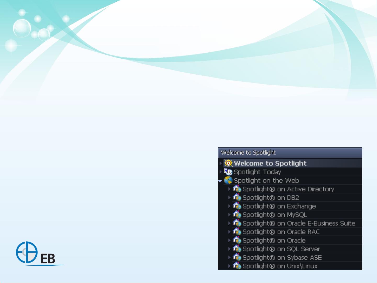Open "Spotlight® on SQL Server" entry
Image resolution: width=377 pixels, height=283 pixels.
[x=281, y=249]
